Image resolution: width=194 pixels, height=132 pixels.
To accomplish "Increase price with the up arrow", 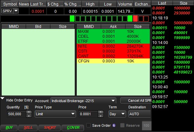I will click(x=100, y=112).
